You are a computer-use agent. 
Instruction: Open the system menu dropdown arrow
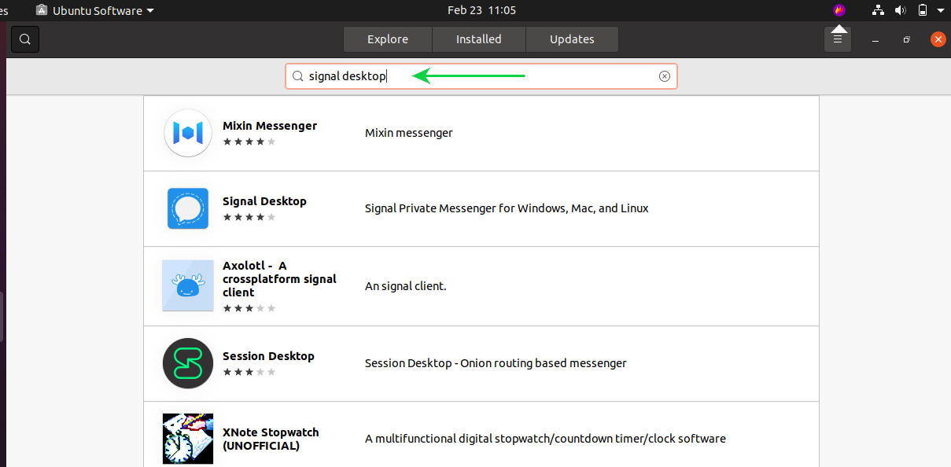[x=940, y=10]
